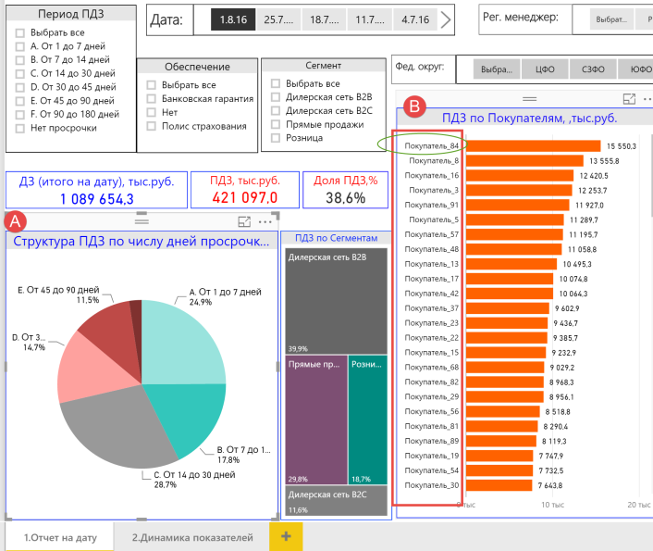This screenshot has height=551, width=653.
Task: Select red 'E. От 45 до 90 дней' slice
Action: [113, 333]
